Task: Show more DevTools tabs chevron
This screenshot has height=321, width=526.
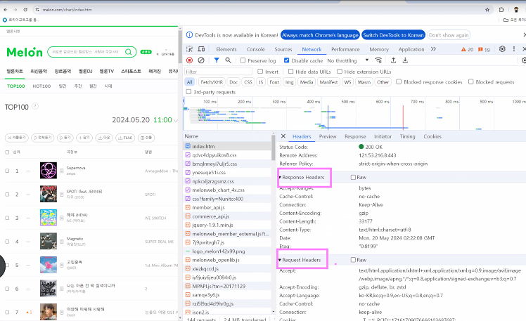Action: (x=433, y=49)
